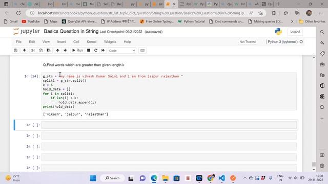
Task: Open Favorites star icon in browser toolbar
Action: 286,13
